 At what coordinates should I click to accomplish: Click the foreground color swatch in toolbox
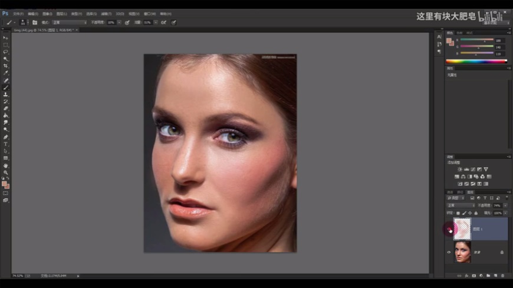(x=4, y=184)
